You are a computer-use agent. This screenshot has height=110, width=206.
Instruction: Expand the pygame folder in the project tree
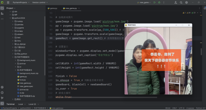(x=13, y=28)
